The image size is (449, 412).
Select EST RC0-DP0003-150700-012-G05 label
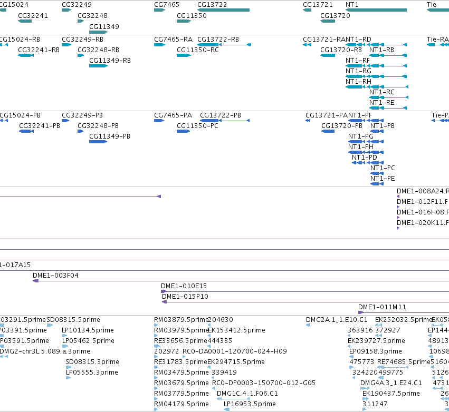pos(264,383)
